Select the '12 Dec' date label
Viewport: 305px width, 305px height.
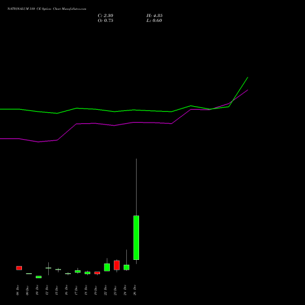point(47,290)
